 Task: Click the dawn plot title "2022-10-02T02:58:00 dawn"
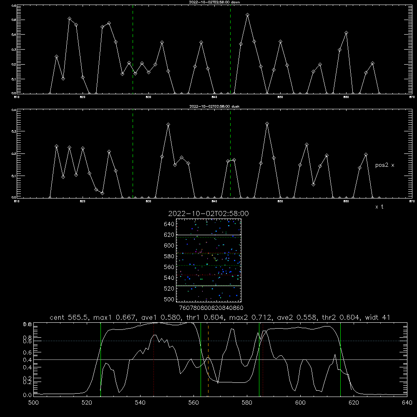[x=214, y=2]
